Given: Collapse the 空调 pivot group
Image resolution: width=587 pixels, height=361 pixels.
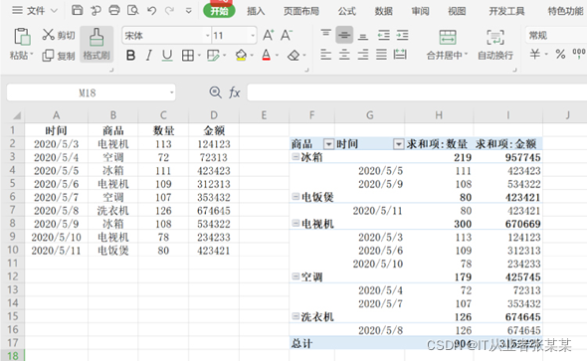Looking at the screenshot, I should [x=295, y=276].
